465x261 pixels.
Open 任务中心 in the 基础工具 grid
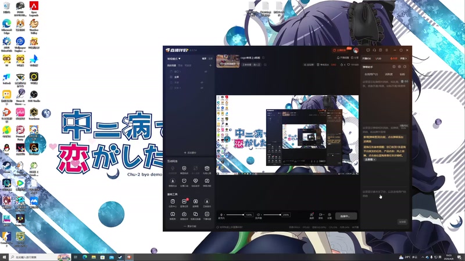173,203
